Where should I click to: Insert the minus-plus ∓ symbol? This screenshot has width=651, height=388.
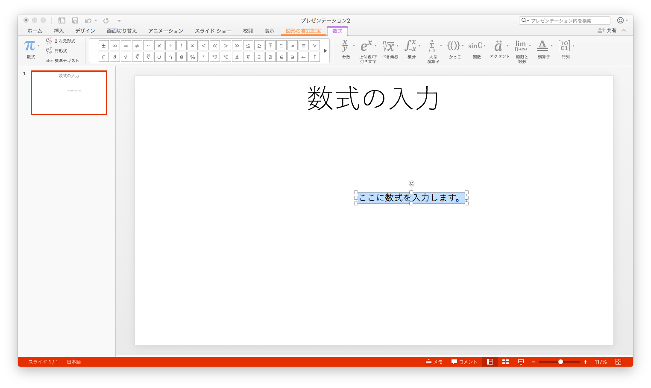click(x=270, y=46)
